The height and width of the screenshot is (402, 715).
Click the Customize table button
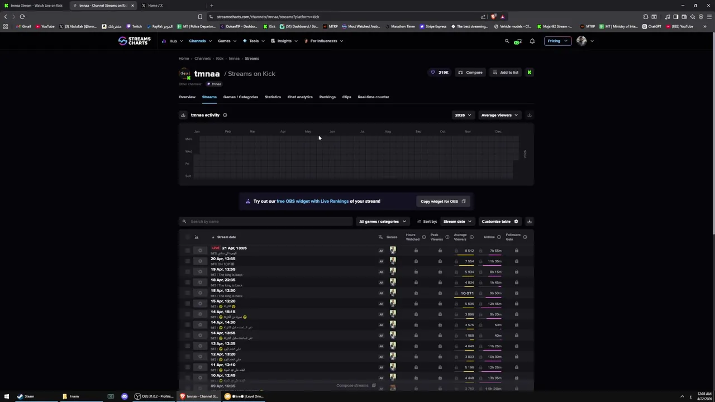tap(500, 222)
